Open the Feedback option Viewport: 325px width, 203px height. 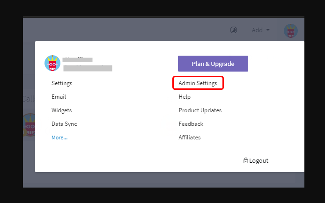point(191,124)
